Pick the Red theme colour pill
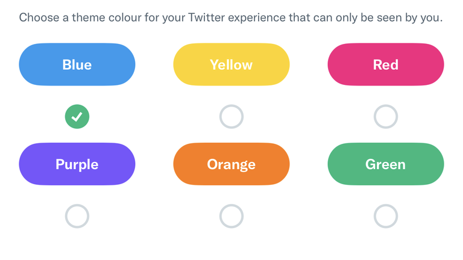This screenshot has width=463, height=260. pyautogui.click(x=386, y=64)
